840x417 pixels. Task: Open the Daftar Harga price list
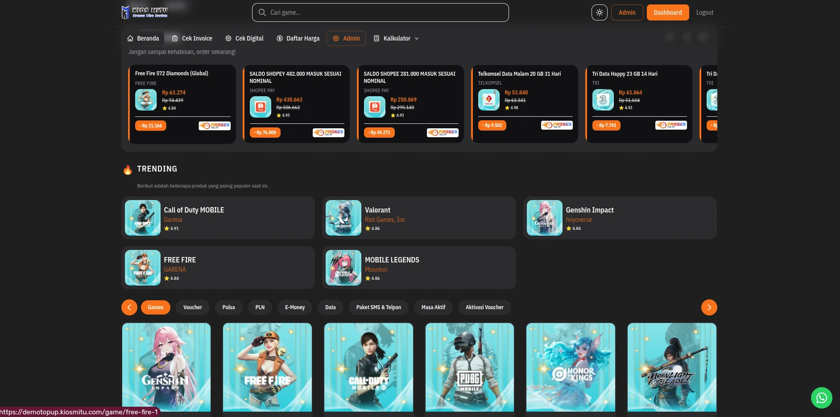[x=298, y=38]
